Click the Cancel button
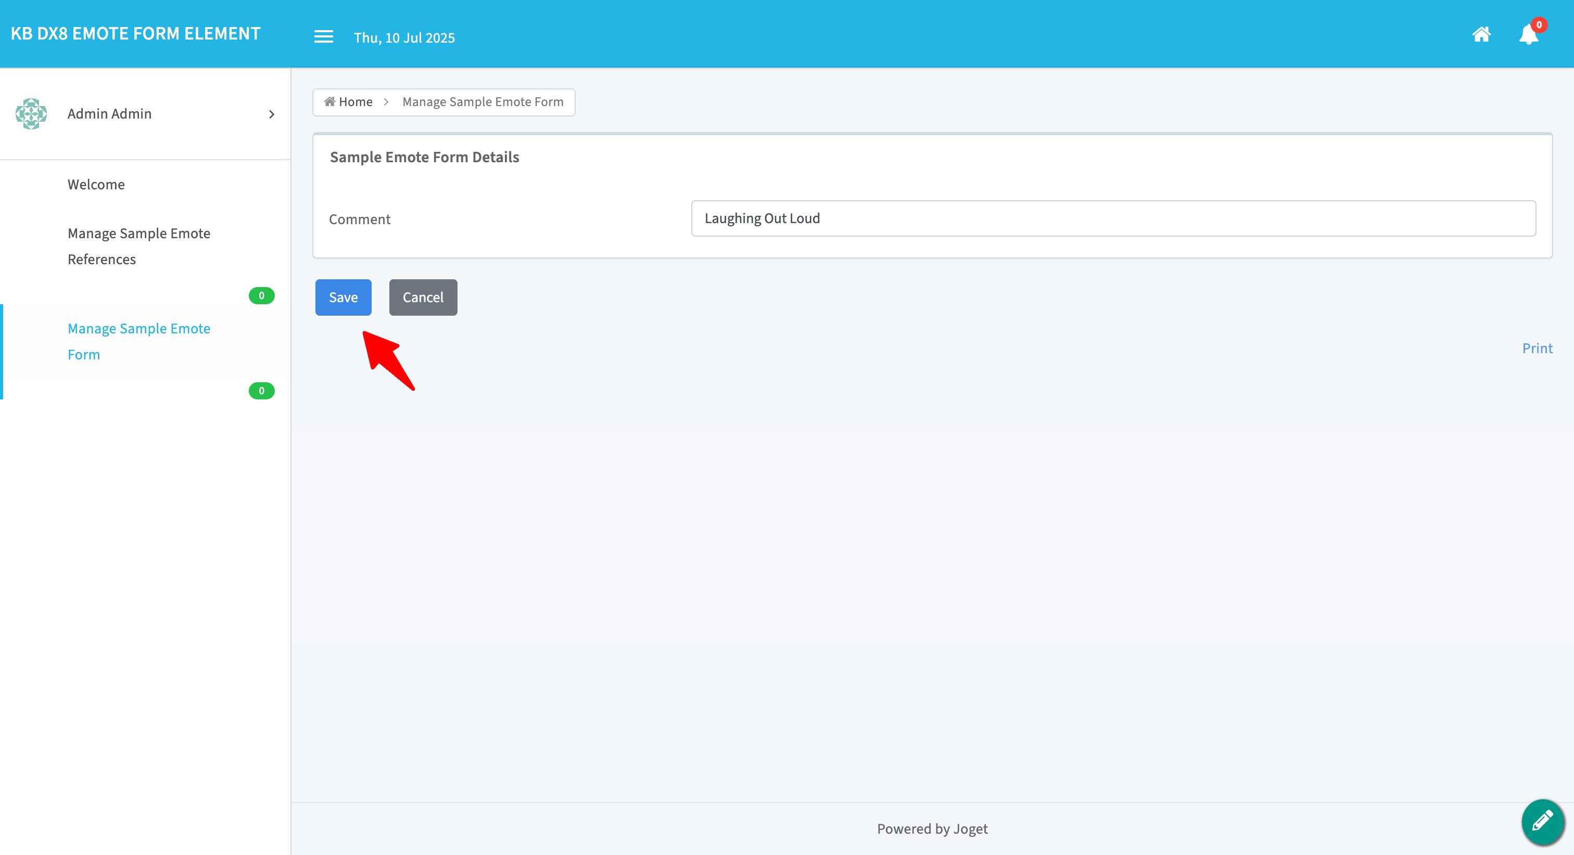 (x=423, y=297)
